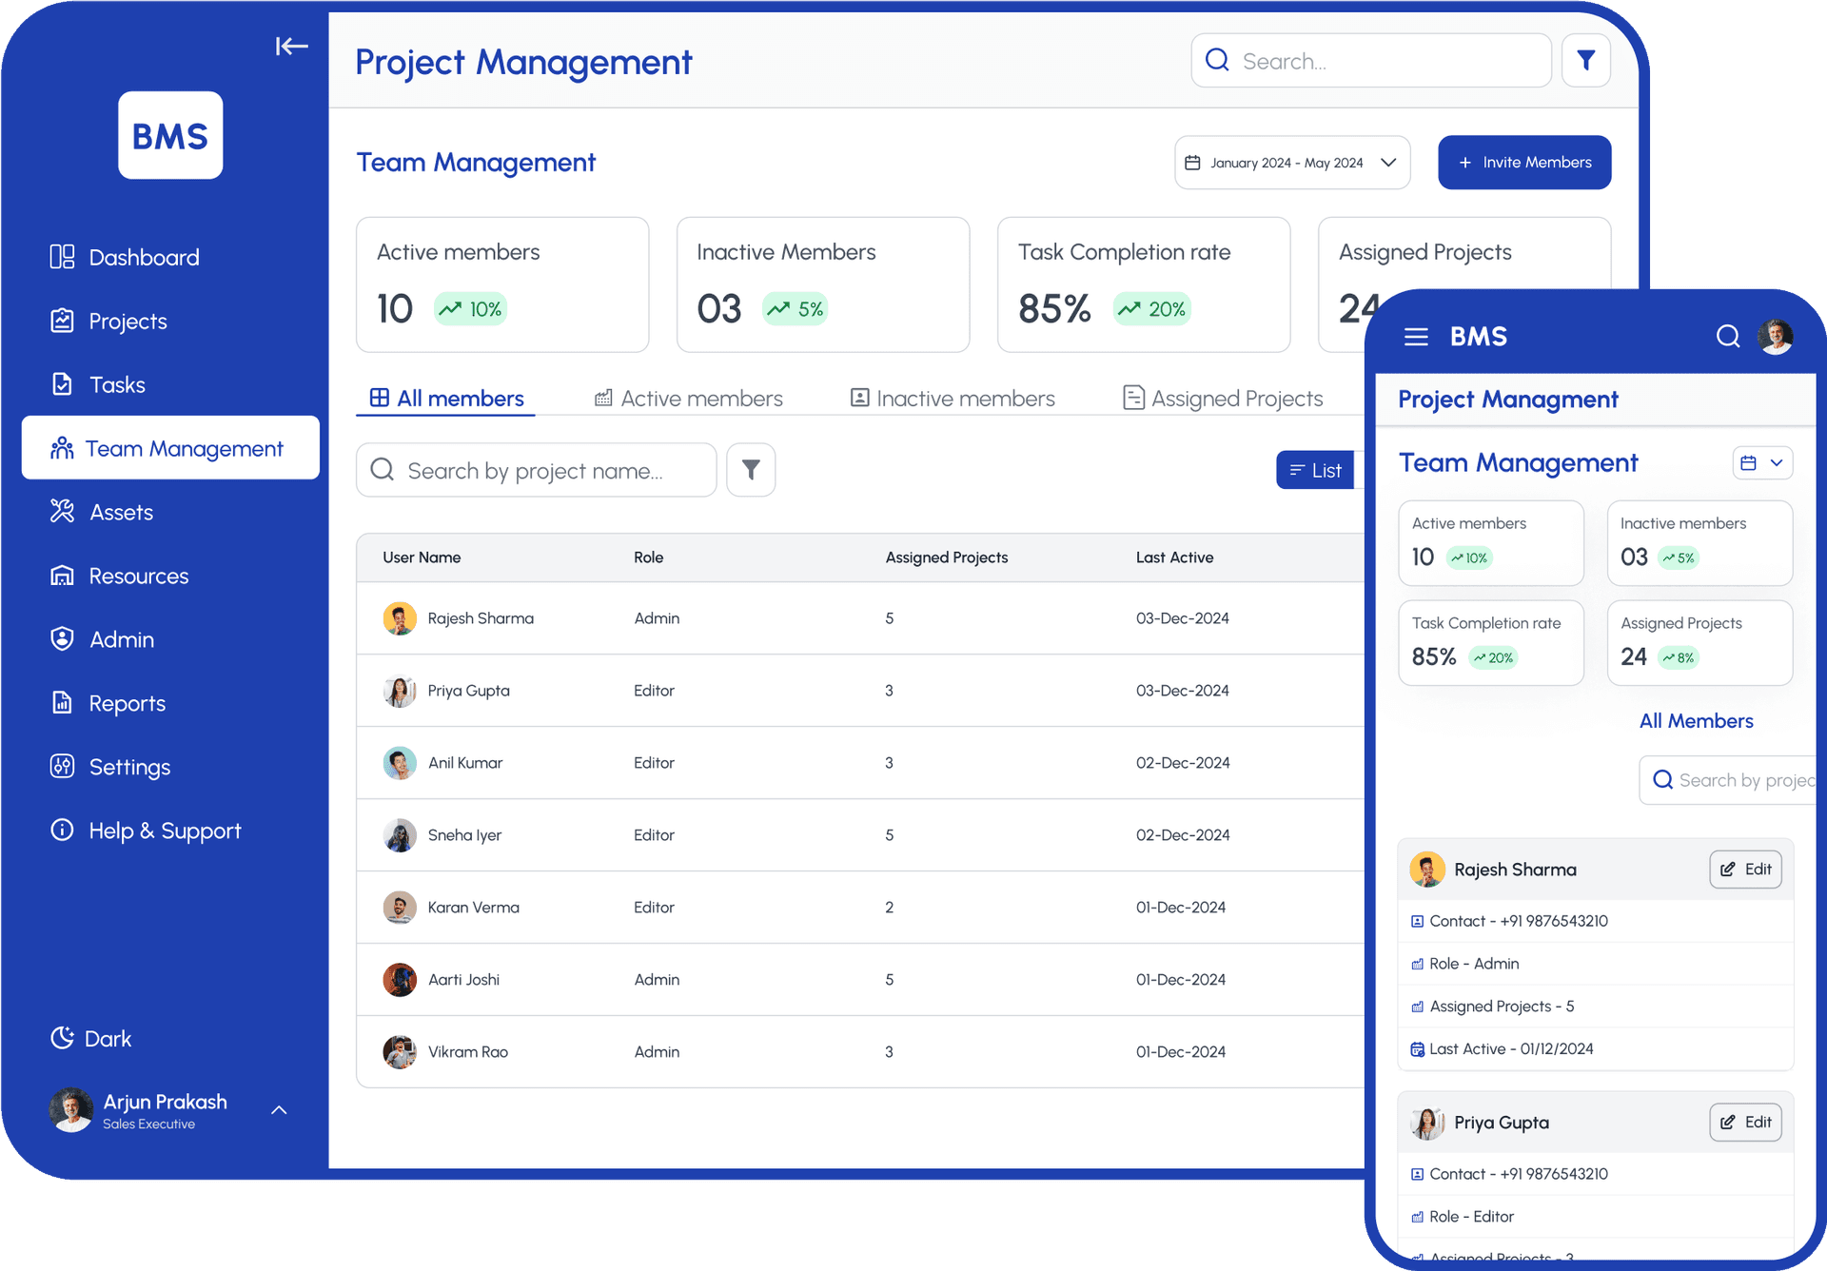This screenshot has width=1827, height=1271.
Task: Click the Invite Members button
Action: pyautogui.click(x=1523, y=162)
